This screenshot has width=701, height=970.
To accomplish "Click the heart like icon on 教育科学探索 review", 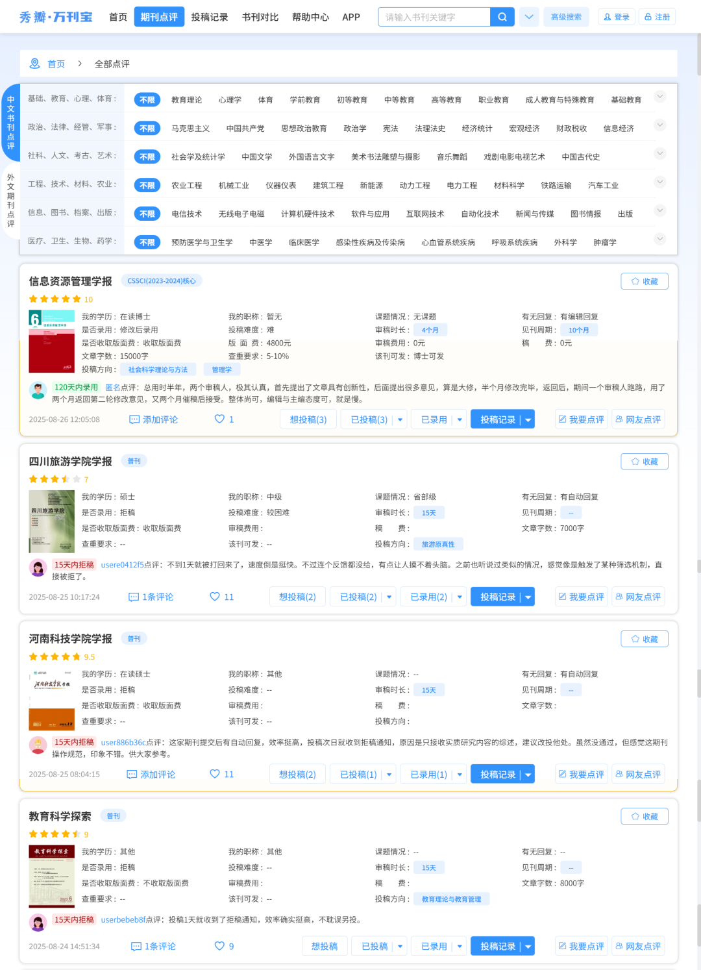I will pos(219,946).
